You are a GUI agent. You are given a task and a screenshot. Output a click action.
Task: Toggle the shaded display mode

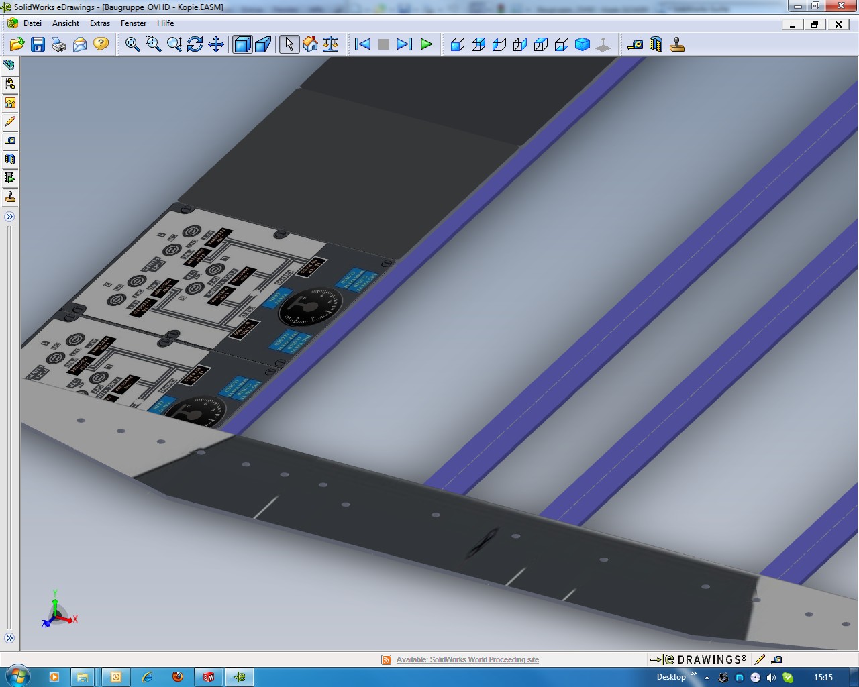coord(242,44)
